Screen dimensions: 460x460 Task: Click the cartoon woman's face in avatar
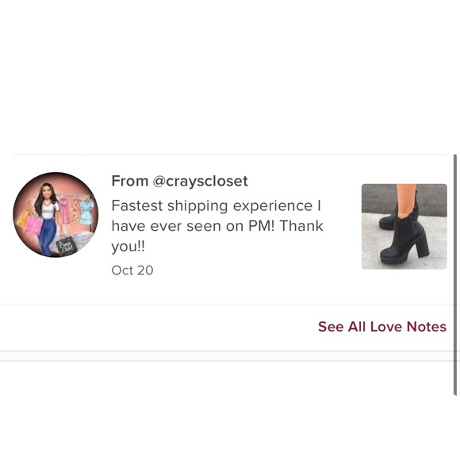click(x=46, y=193)
